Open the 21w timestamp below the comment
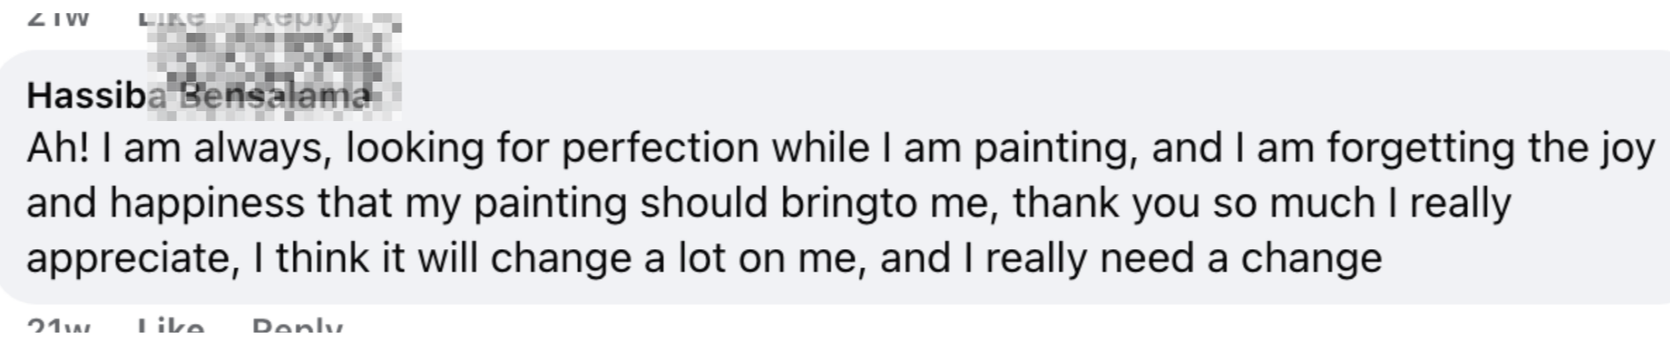Screen dimensions: 1670x345 point(59,328)
